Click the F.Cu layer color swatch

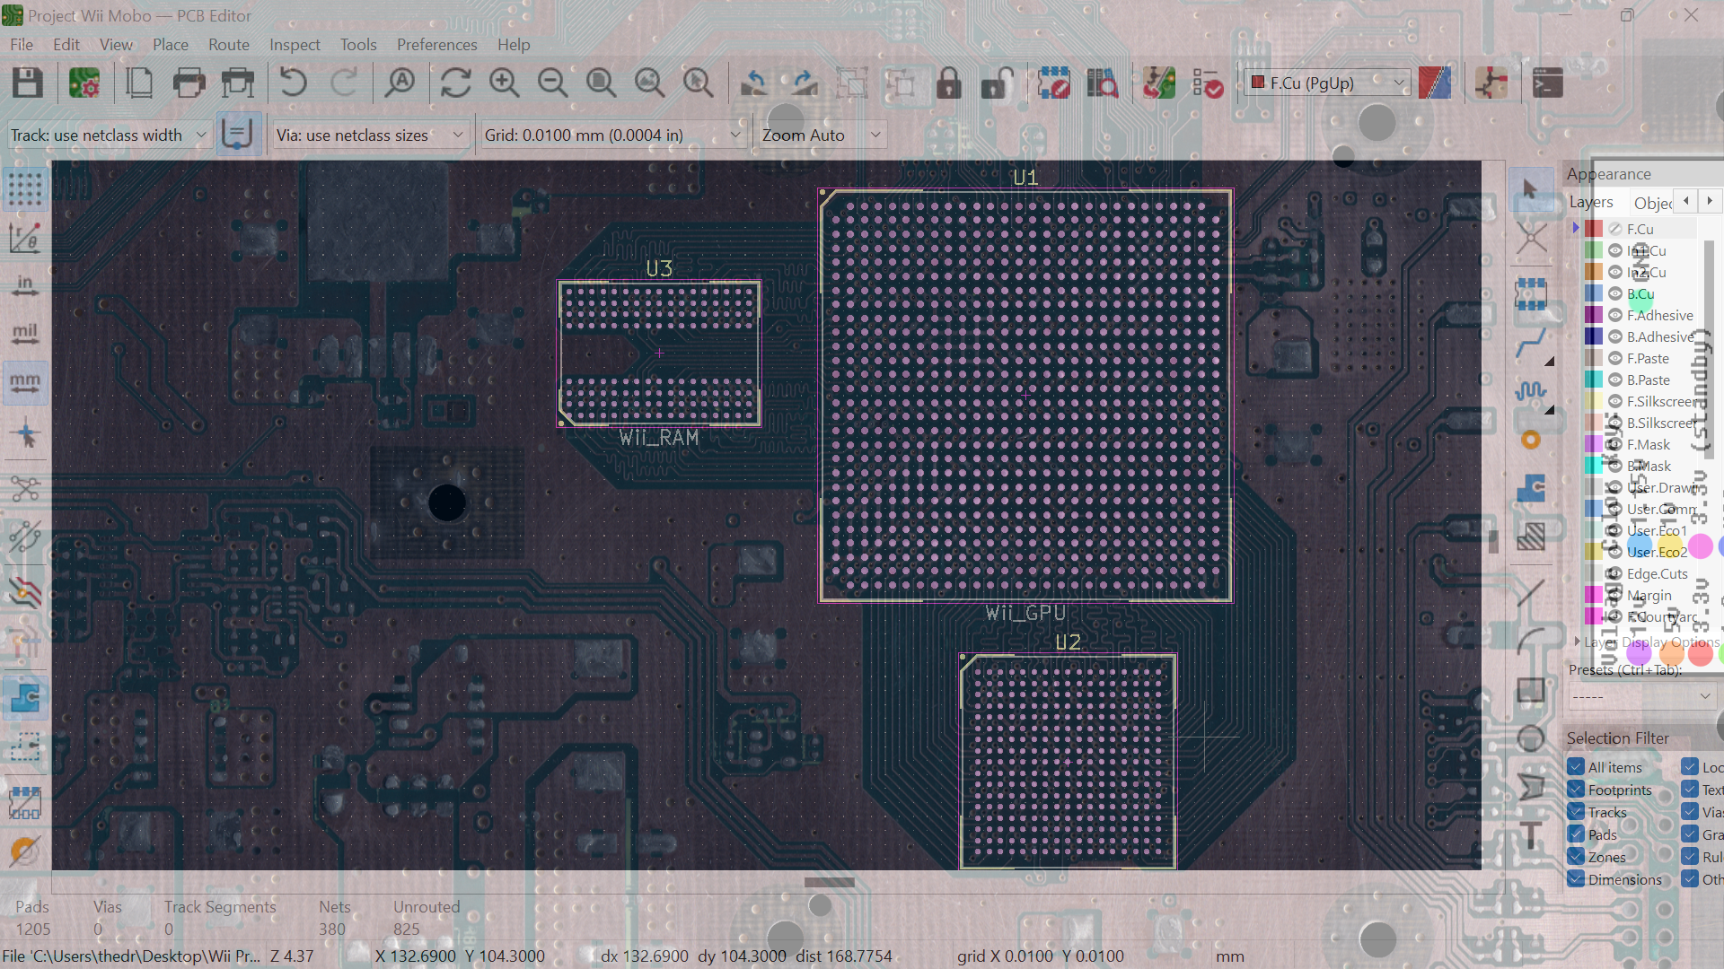tap(1595, 229)
